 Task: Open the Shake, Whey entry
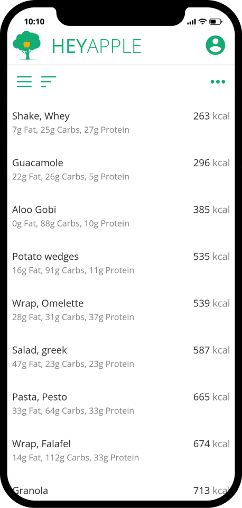(x=121, y=122)
